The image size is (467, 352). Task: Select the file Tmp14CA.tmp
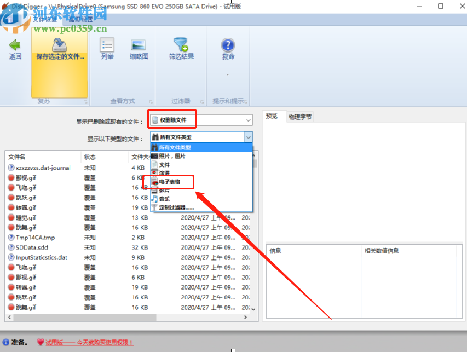point(35,238)
